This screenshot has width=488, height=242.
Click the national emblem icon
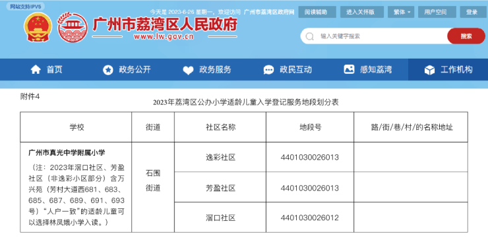[38, 27]
